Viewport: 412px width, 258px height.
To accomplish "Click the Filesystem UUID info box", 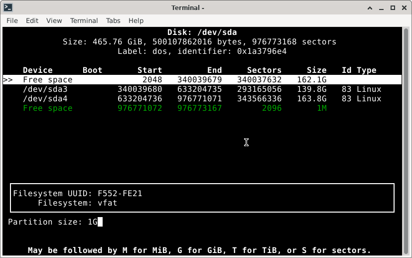I will click(202, 198).
